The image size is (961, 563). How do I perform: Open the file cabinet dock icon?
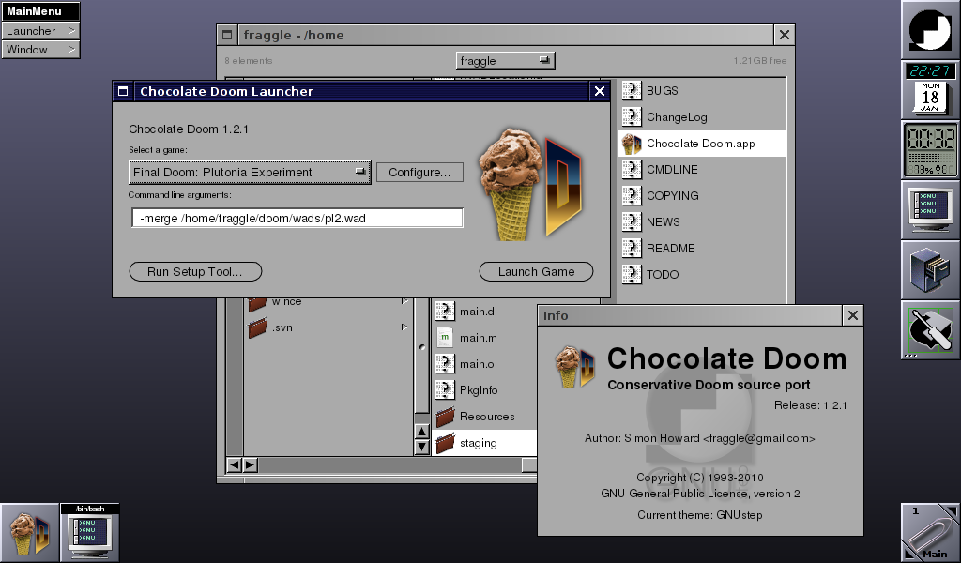930,269
